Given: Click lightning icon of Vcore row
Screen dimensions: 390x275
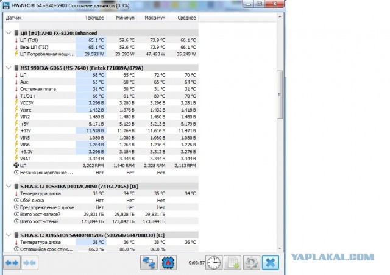Looking at the screenshot, I should tap(16, 110).
